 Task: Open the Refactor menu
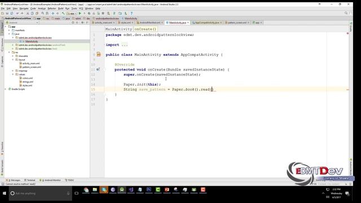[x=52, y=8]
